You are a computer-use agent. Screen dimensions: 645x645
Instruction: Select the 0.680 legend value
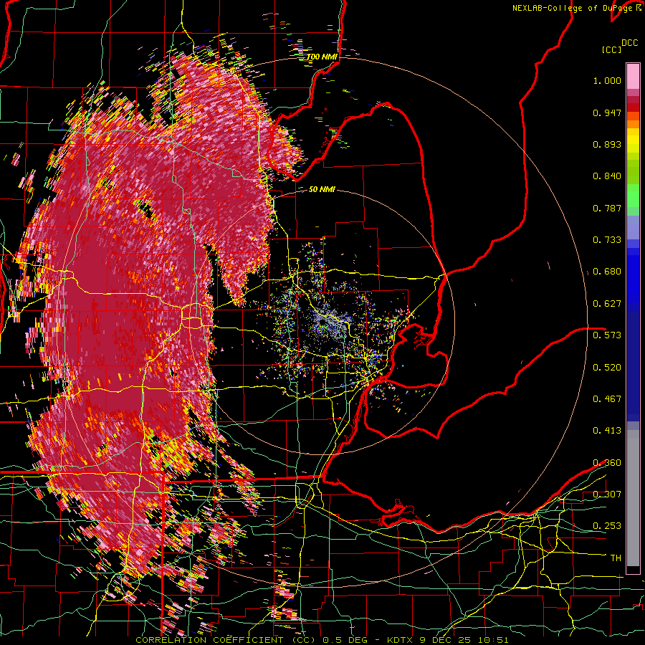pyautogui.click(x=607, y=272)
